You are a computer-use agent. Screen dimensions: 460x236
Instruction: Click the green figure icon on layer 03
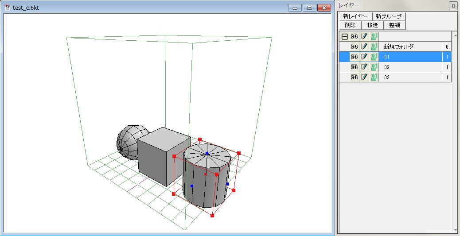tap(374, 77)
